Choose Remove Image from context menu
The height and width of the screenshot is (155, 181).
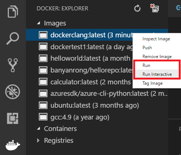pyautogui.click(x=157, y=57)
